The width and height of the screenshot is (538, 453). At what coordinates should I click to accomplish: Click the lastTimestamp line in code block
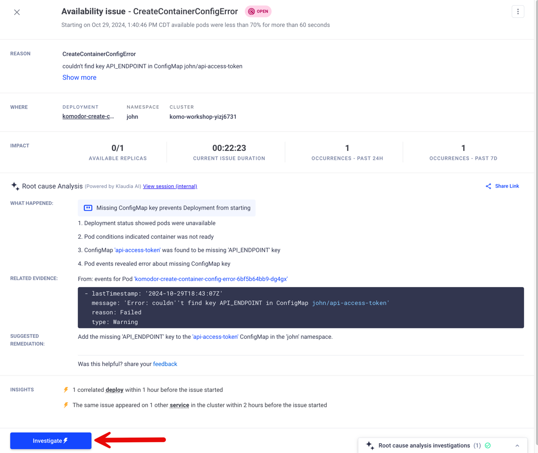(x=154, y=293)
